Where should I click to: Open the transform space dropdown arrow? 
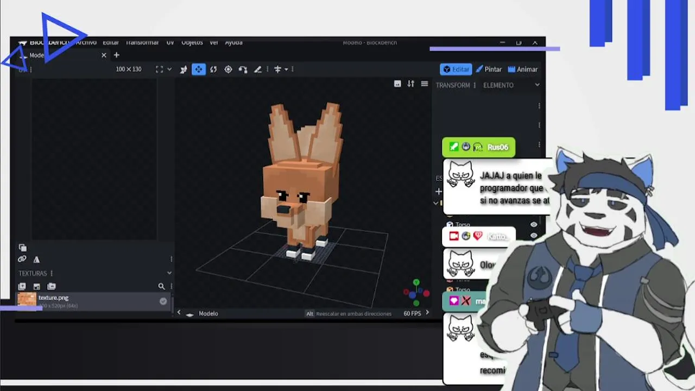tap(286, 70)
